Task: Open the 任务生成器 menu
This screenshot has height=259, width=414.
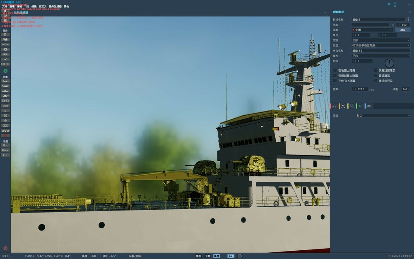Action: [x=55, y=6]
